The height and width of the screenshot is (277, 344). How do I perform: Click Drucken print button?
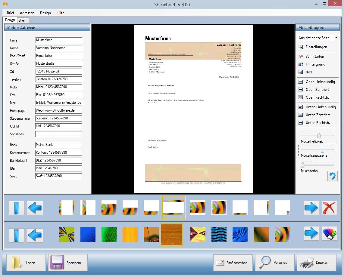[317, 263]
